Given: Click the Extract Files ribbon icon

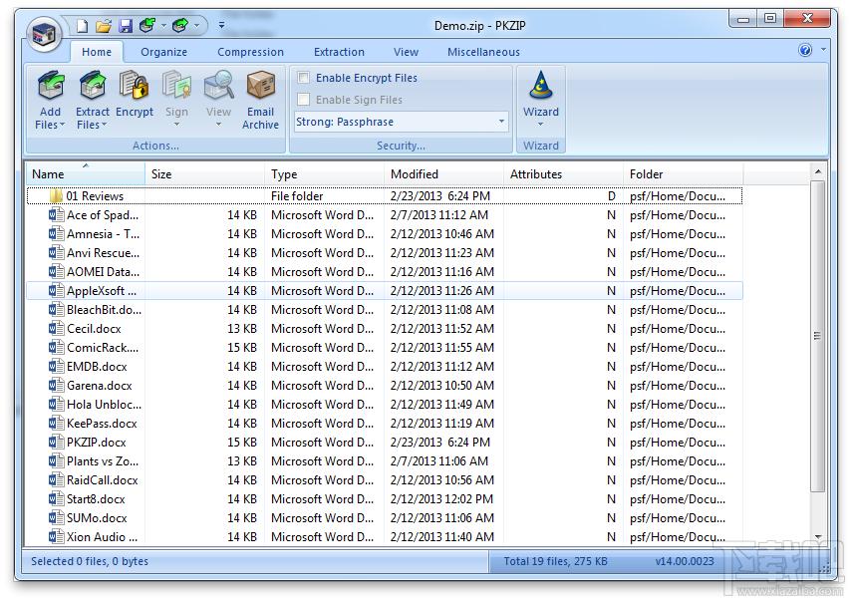Looking at the screenshot, I should pos(93,86).
